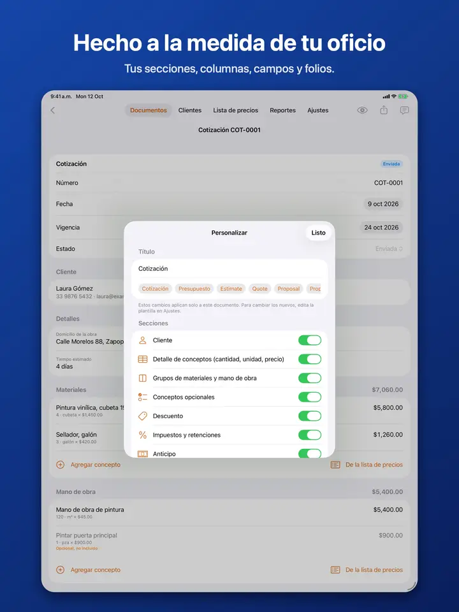Open the Fecha date picker 9 oct 2026
The height and width of the screenshot is (612, 459).
coord(383,204)
